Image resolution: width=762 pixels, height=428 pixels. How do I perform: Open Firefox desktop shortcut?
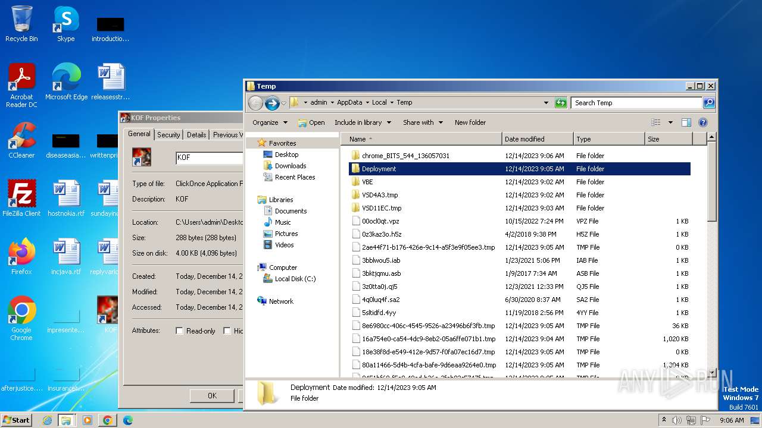click(x=21, y=257)
